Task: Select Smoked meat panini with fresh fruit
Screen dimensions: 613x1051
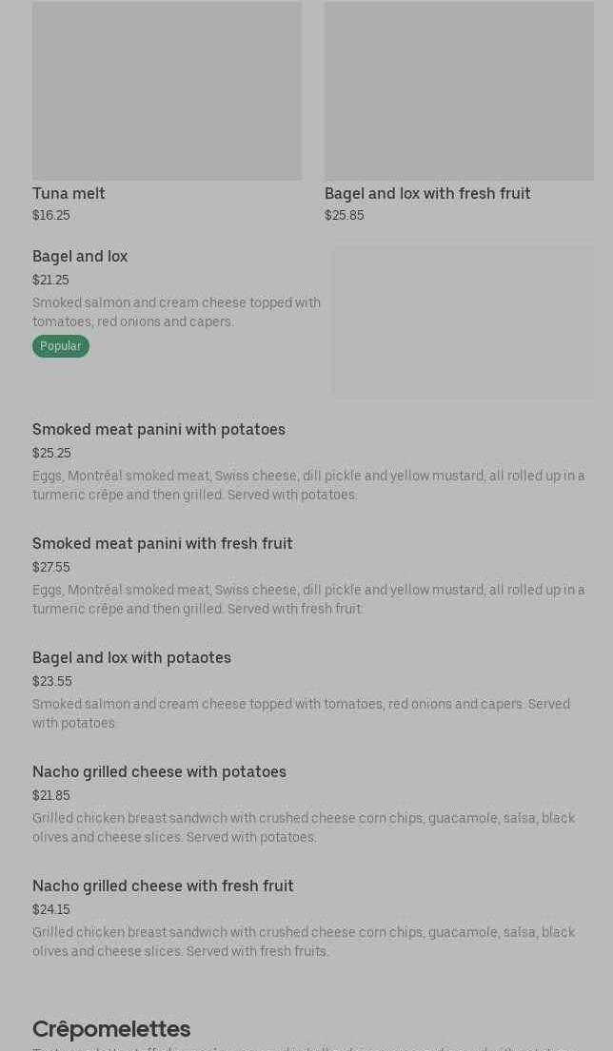Action: point(163,544)
